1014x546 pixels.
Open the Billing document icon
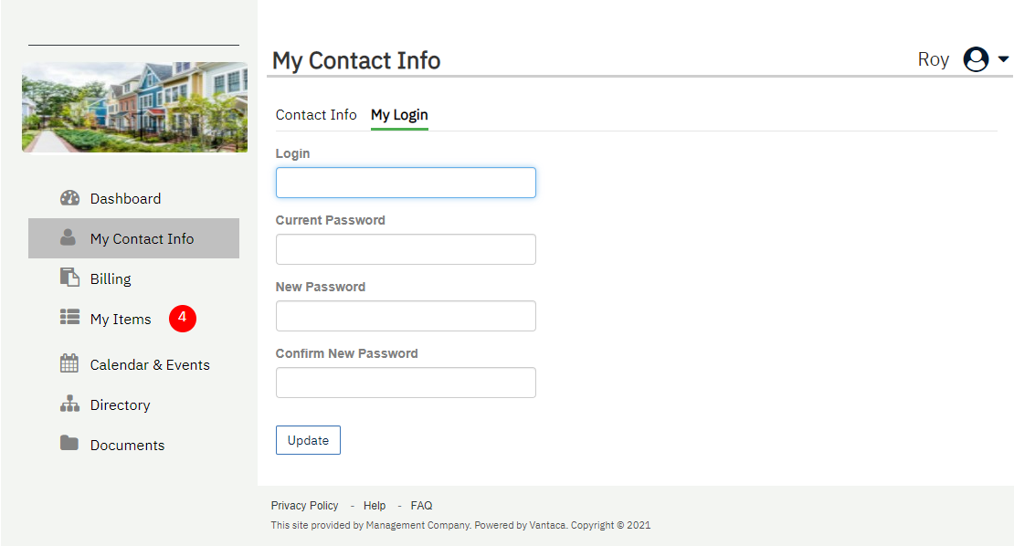tap(69, 278)
